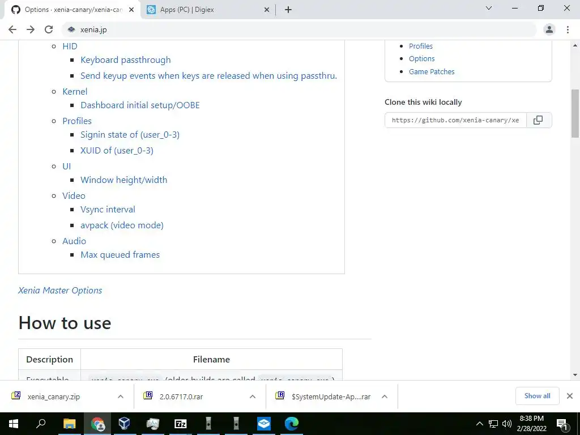Show hidden system tray icons
Image resolution: width=580 pixels, height=435 pixels.
coord(479,424)
